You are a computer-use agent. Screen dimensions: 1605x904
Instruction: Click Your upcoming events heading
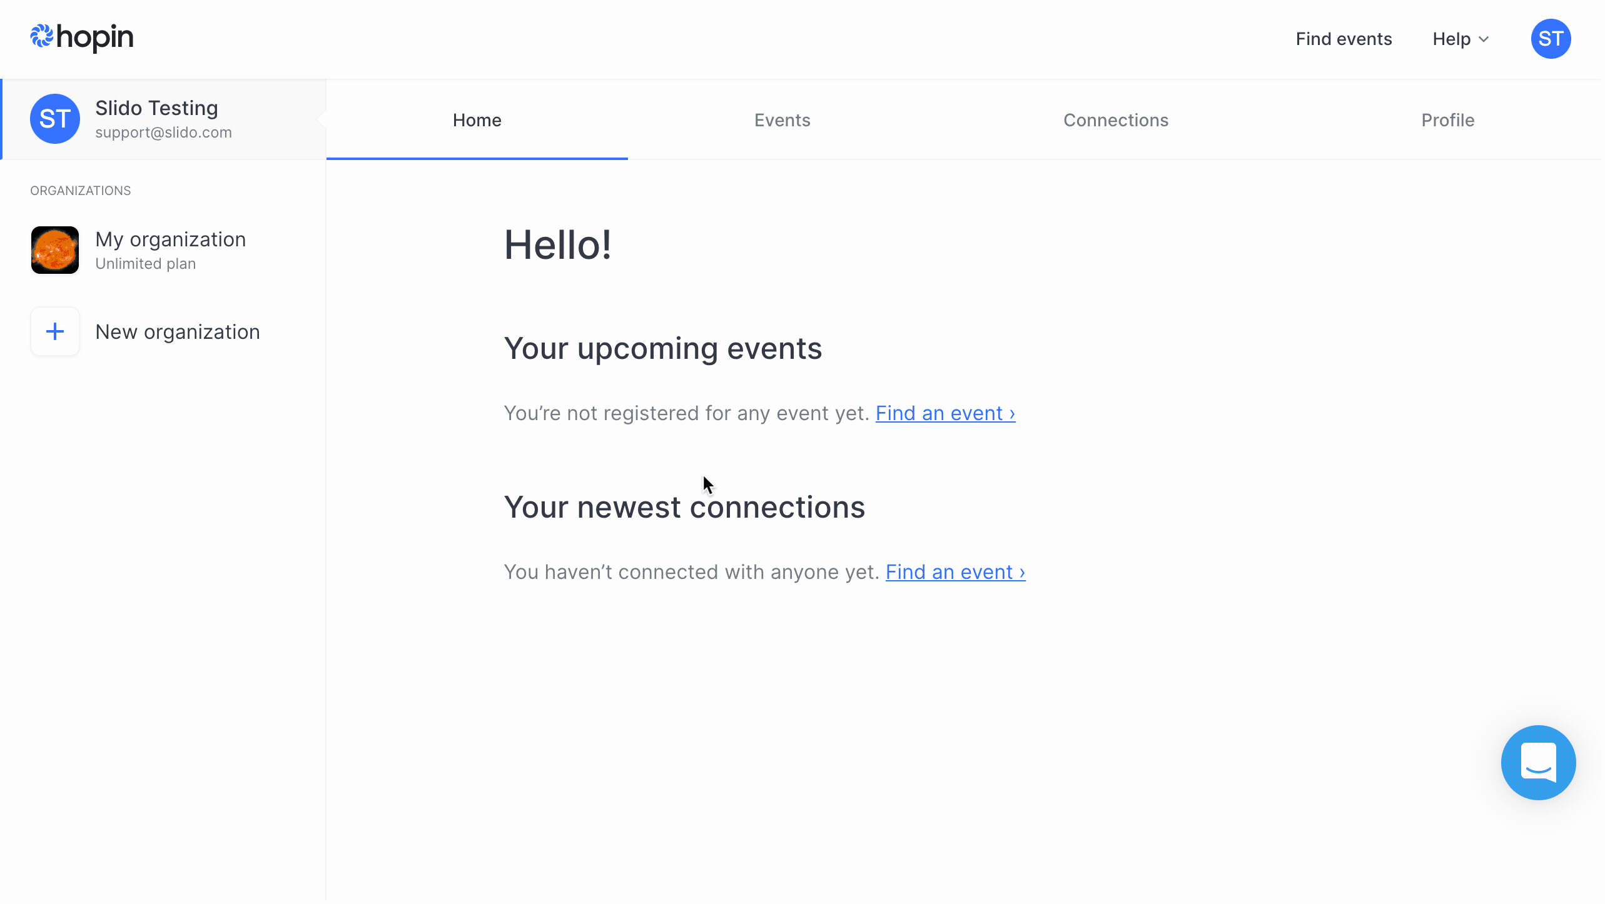[663, 349]
